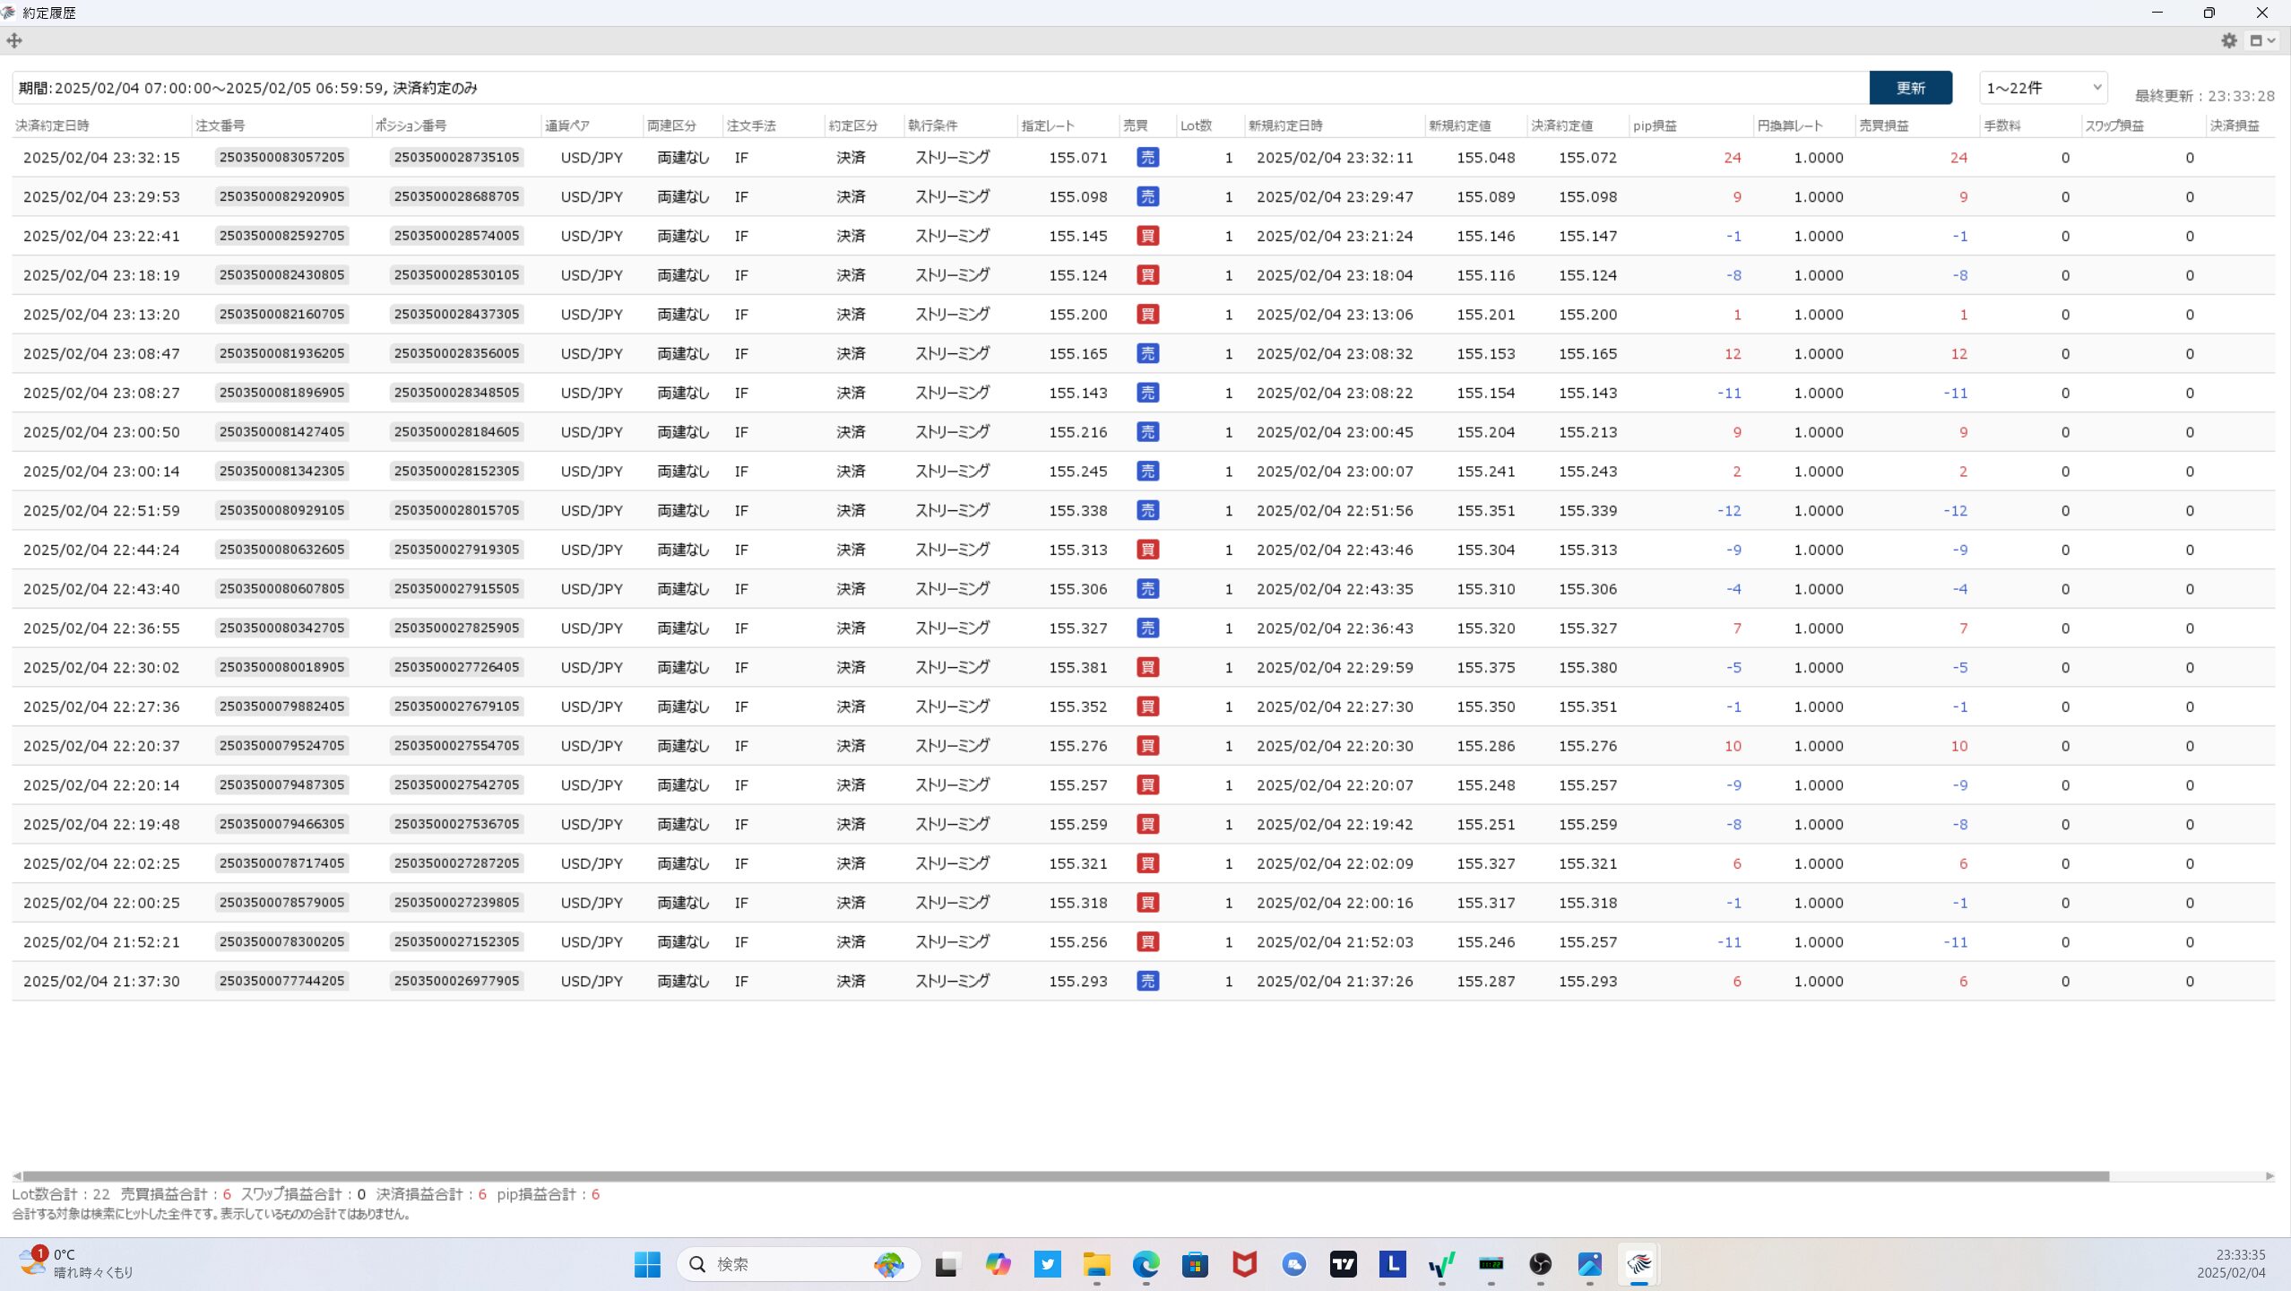Open File Explorer from the taskbar

tap(1096, 1264)
